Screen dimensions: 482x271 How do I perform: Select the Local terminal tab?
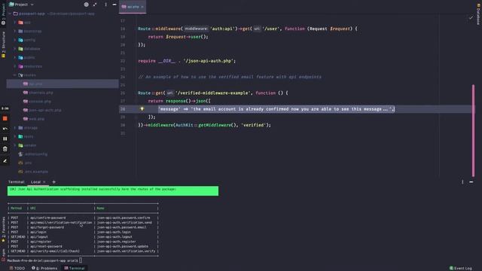coord(35,182)
